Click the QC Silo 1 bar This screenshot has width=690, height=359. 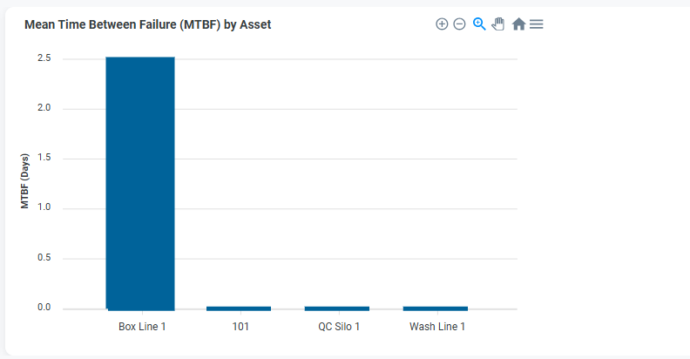pyautogui.click(x=337, y=308)
